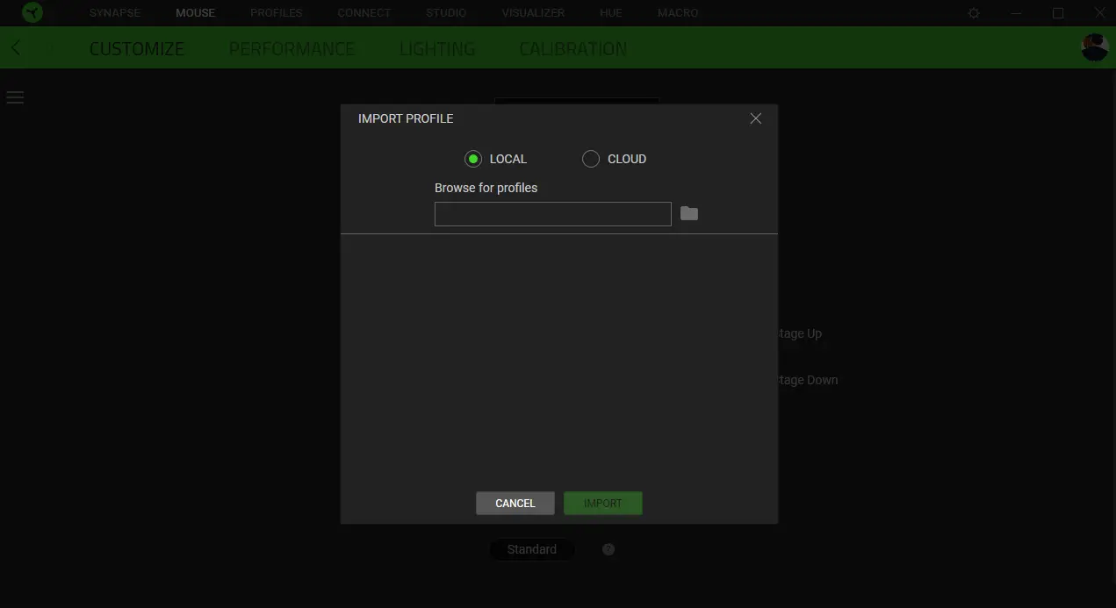This screenshot has height=608, width=1116.
Task: Open the folder browser for profiles
Action: (688, 213)
